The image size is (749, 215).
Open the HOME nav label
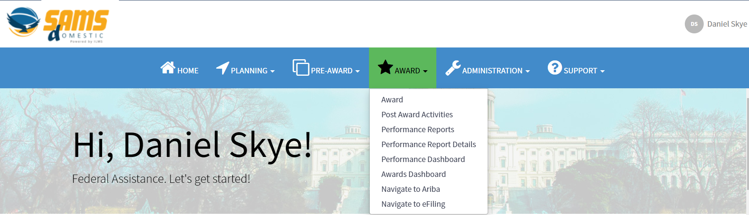[x=188, y=71]
